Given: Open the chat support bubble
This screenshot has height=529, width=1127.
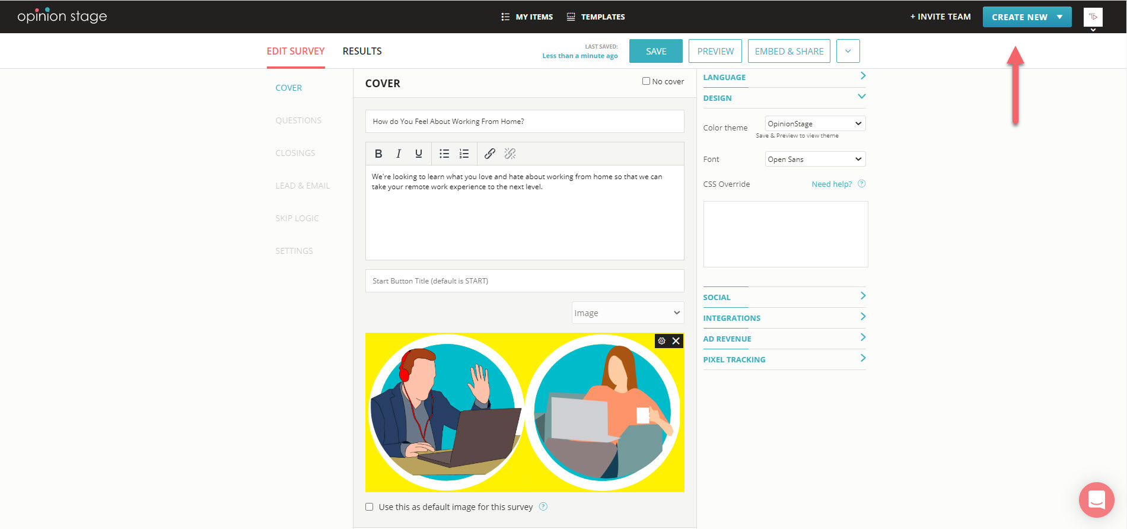Looking at the screenshot, I should pos(1096,499).
